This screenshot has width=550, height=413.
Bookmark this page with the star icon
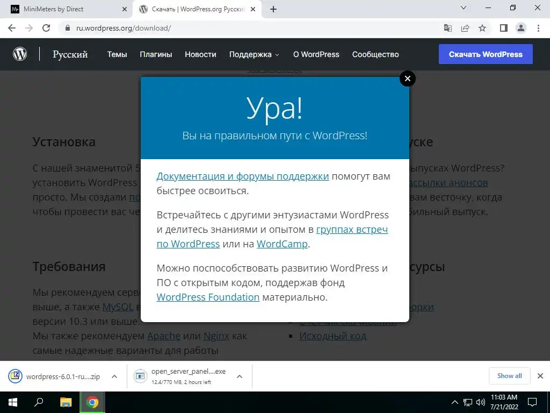482,28
